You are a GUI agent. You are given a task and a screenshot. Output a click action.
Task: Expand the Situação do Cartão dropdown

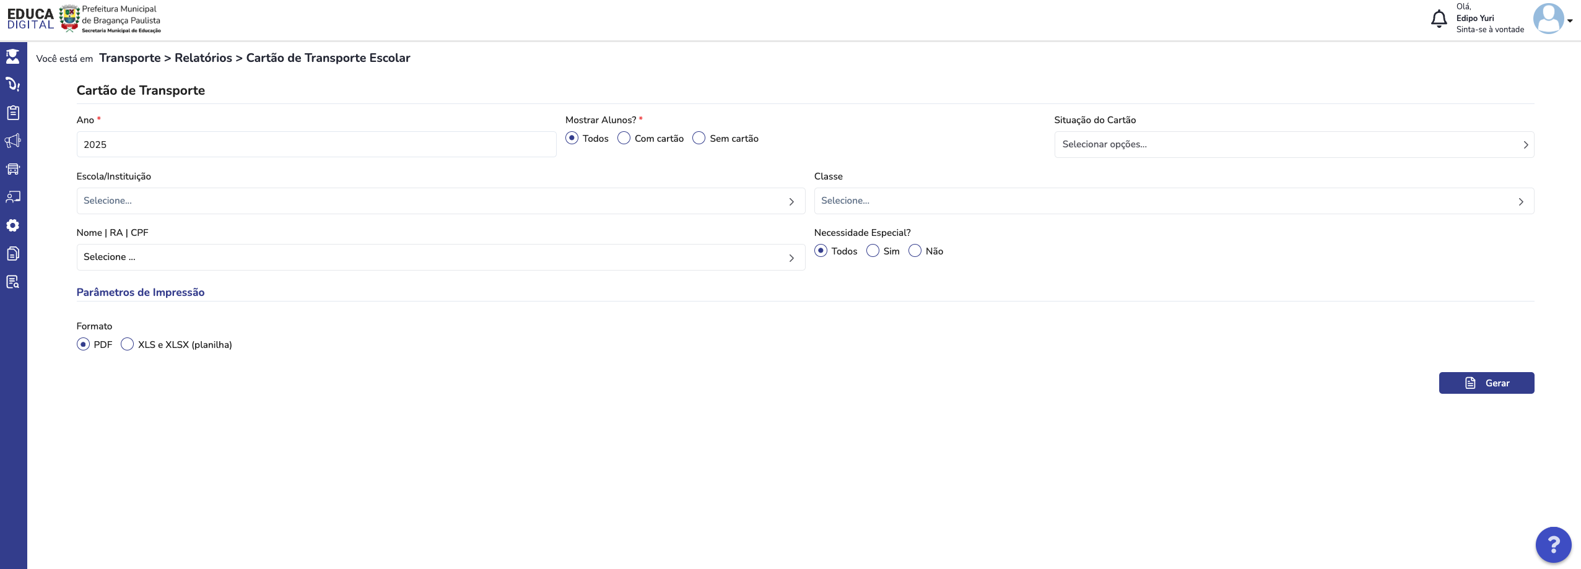click(x=1294, y=144)
